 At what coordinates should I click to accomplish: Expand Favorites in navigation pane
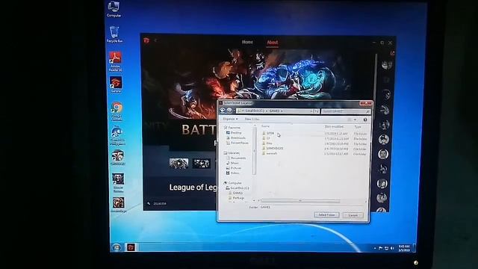click(232, 128)
